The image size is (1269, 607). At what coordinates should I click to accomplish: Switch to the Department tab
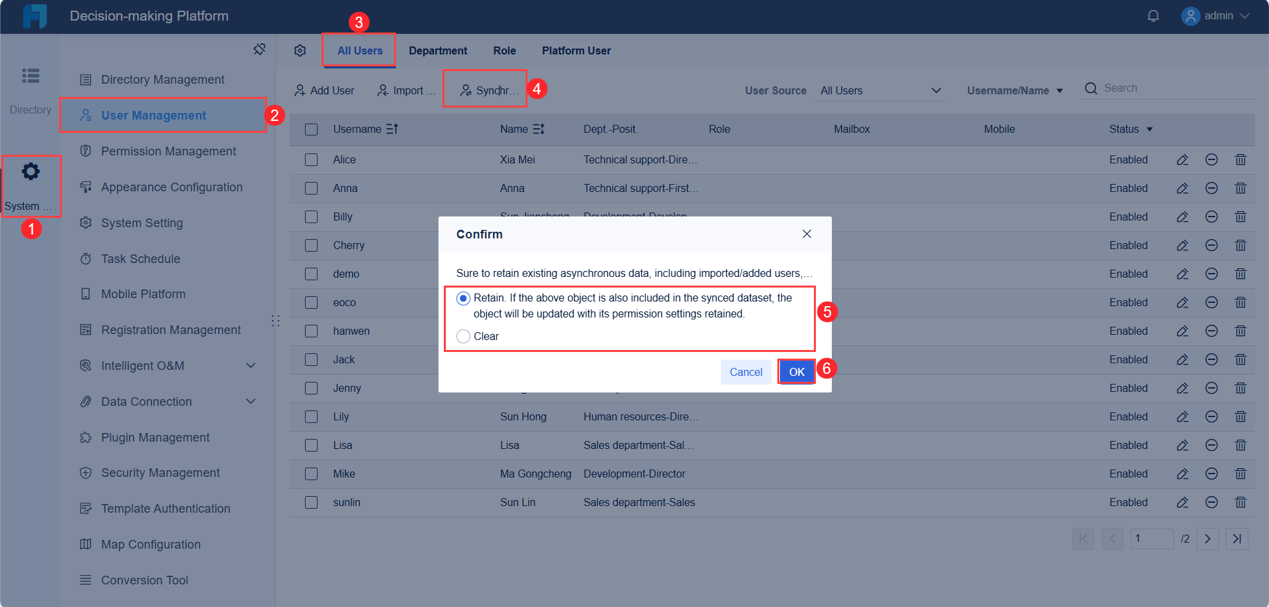(x=439, y=50)
